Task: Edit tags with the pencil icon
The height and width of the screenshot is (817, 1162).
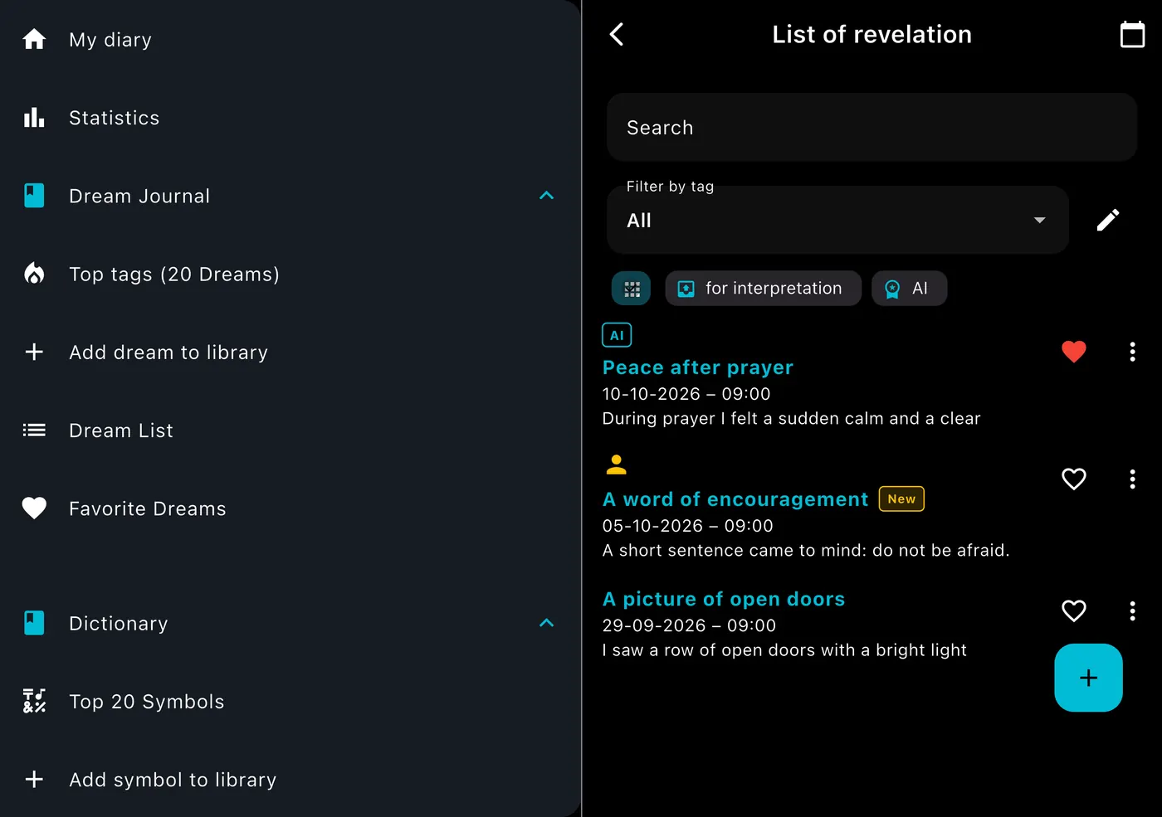Action: [x=1108, y=220]
